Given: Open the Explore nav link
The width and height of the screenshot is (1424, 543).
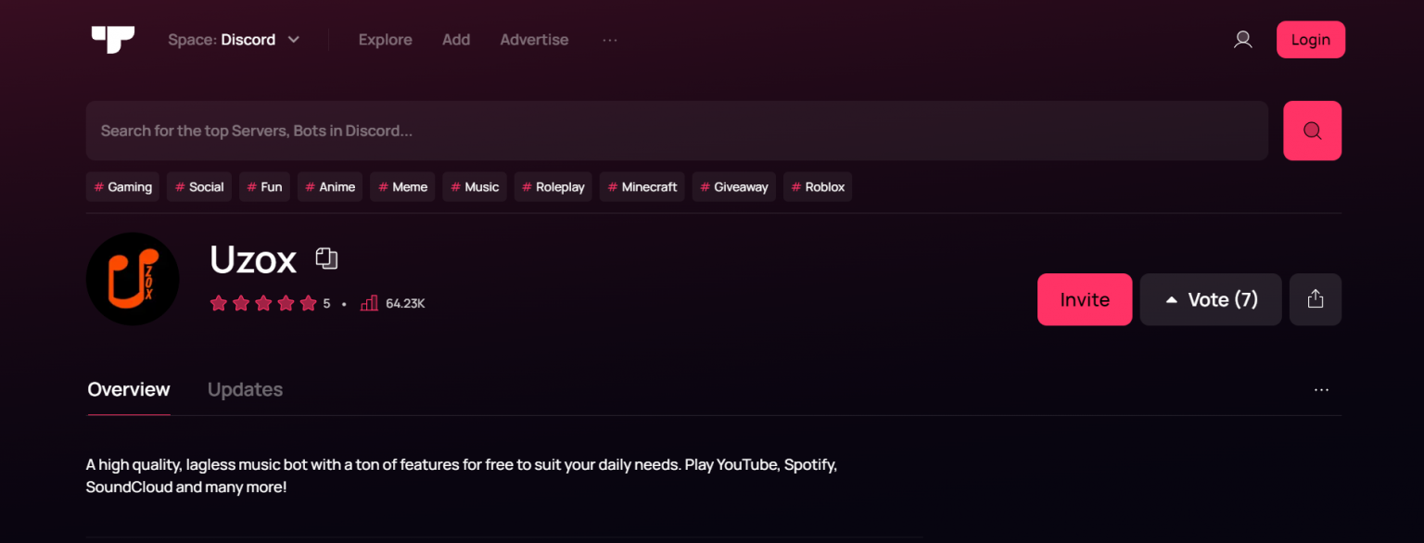Looking at the screenshot, I should [x=385, y=40].
